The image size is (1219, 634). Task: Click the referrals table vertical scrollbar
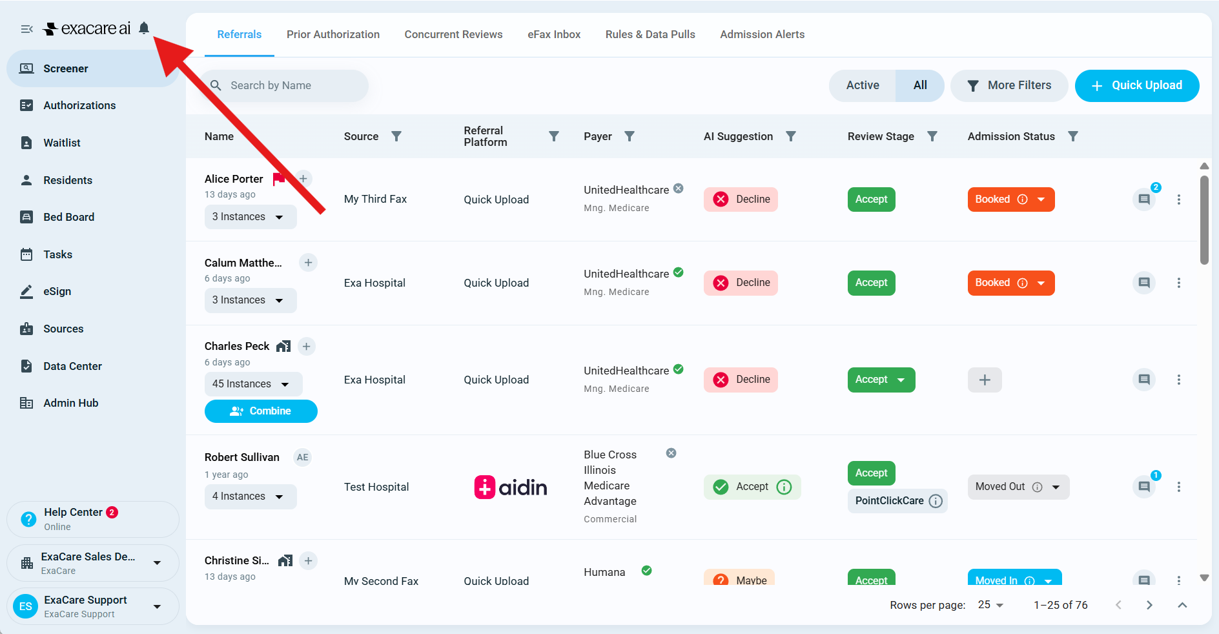tap(1204, 220)
